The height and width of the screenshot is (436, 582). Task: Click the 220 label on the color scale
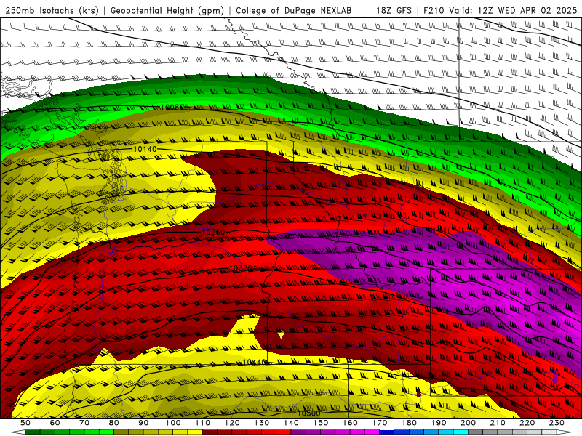pyautogui.click(x=527, y=423)
